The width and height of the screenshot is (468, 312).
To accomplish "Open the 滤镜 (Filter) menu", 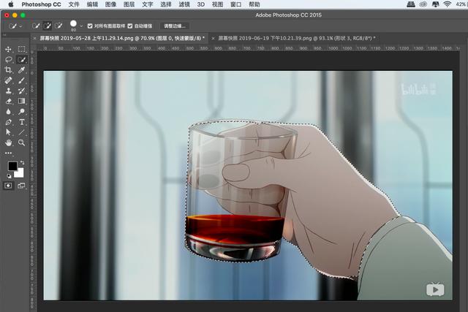I will point(184,4).
